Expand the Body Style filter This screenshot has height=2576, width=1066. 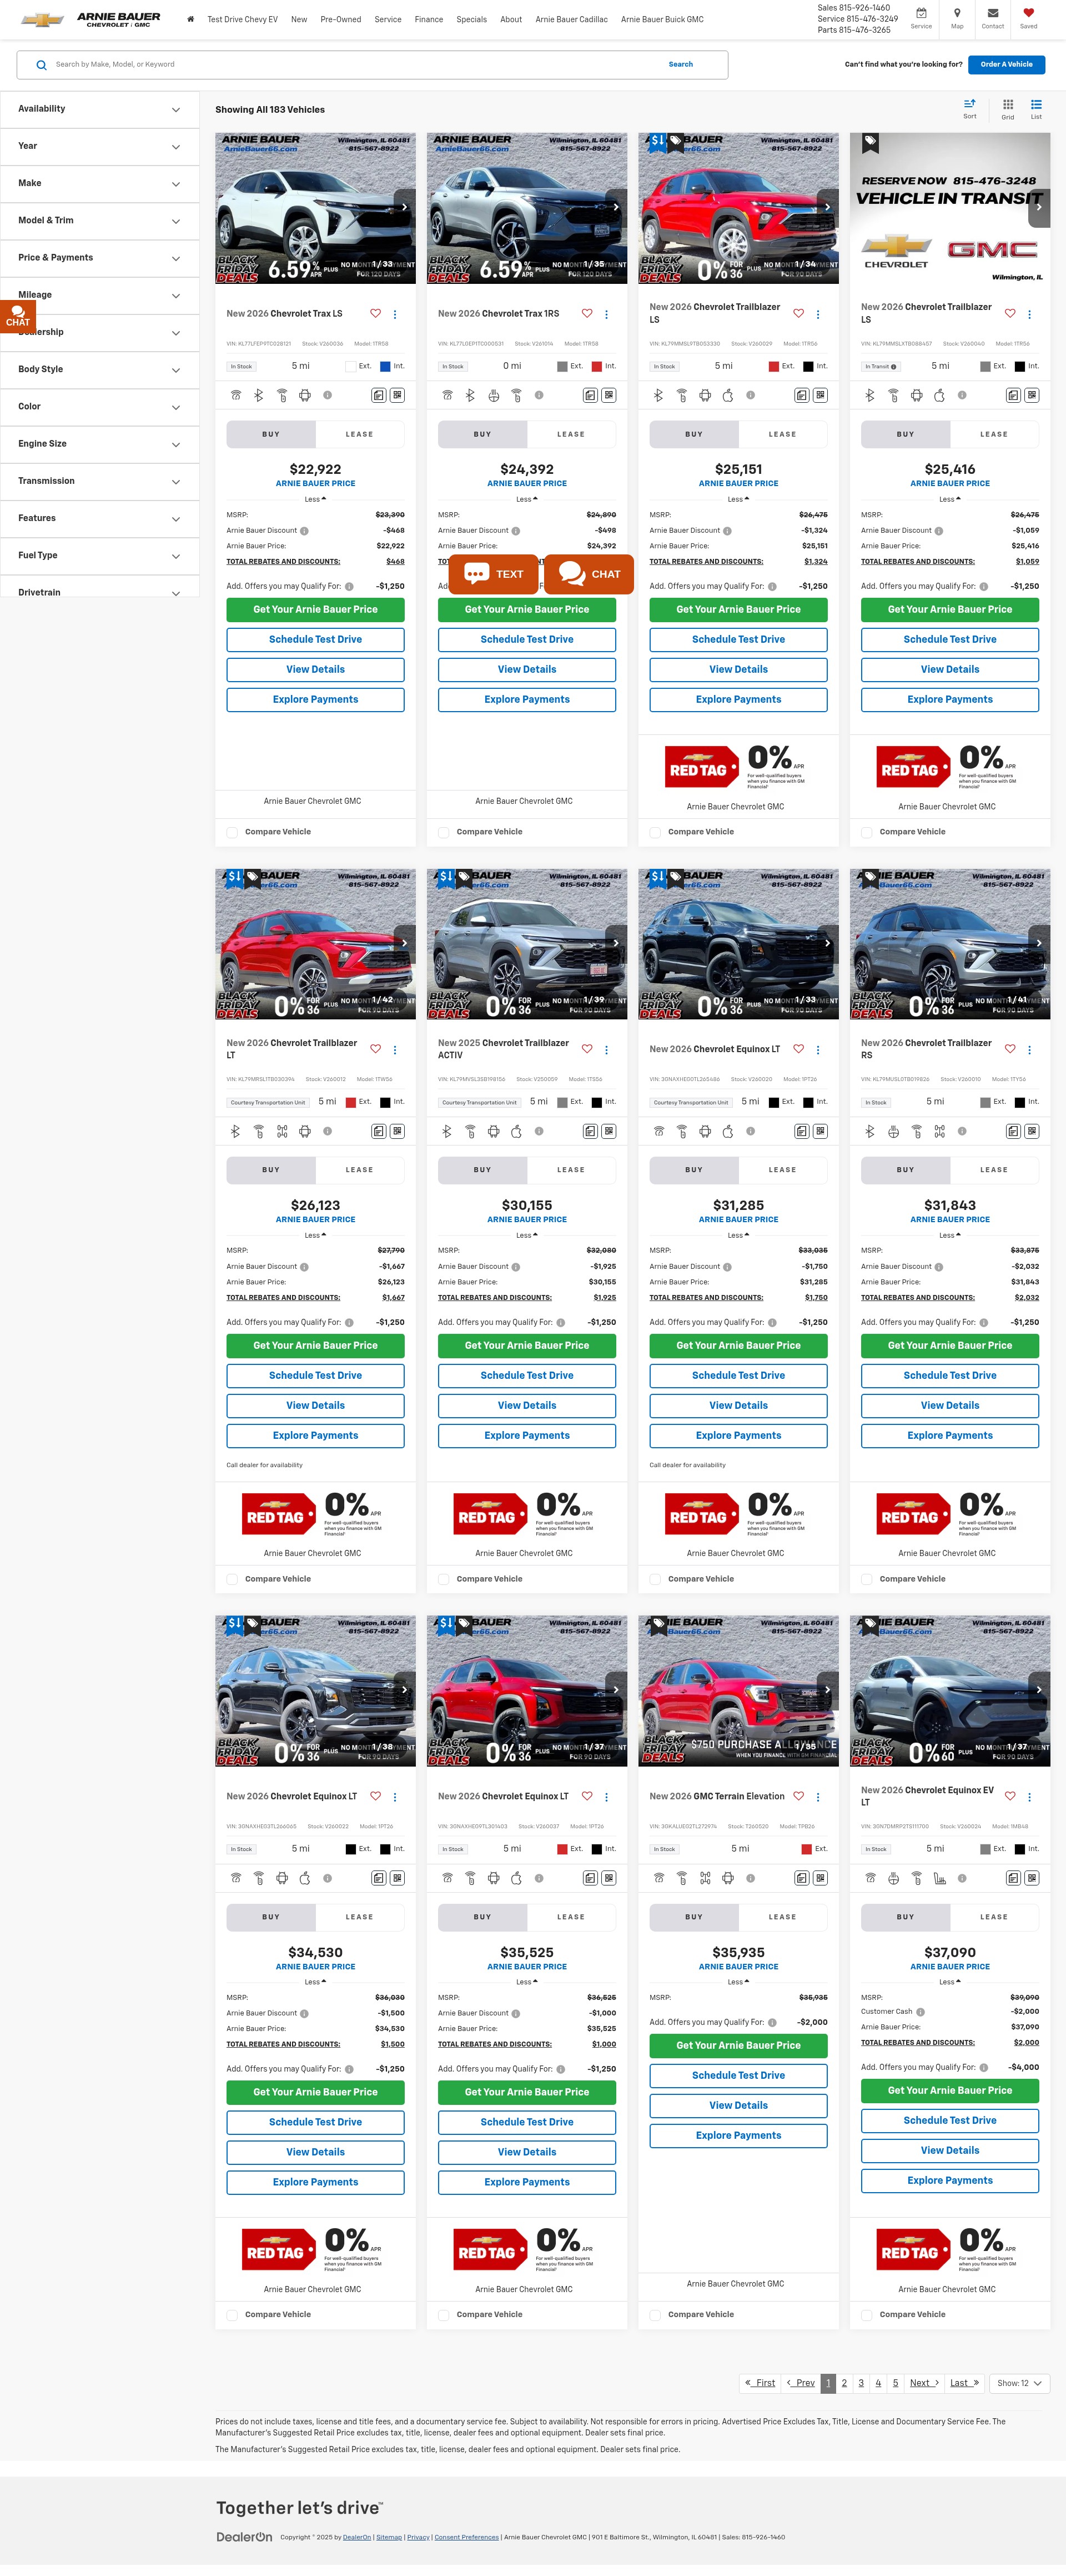click(99, 369)
